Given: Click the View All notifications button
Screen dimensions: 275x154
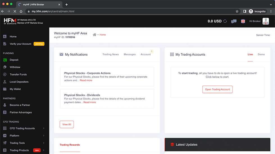Looking at the screenshot, I should click(x=67, y=124).
